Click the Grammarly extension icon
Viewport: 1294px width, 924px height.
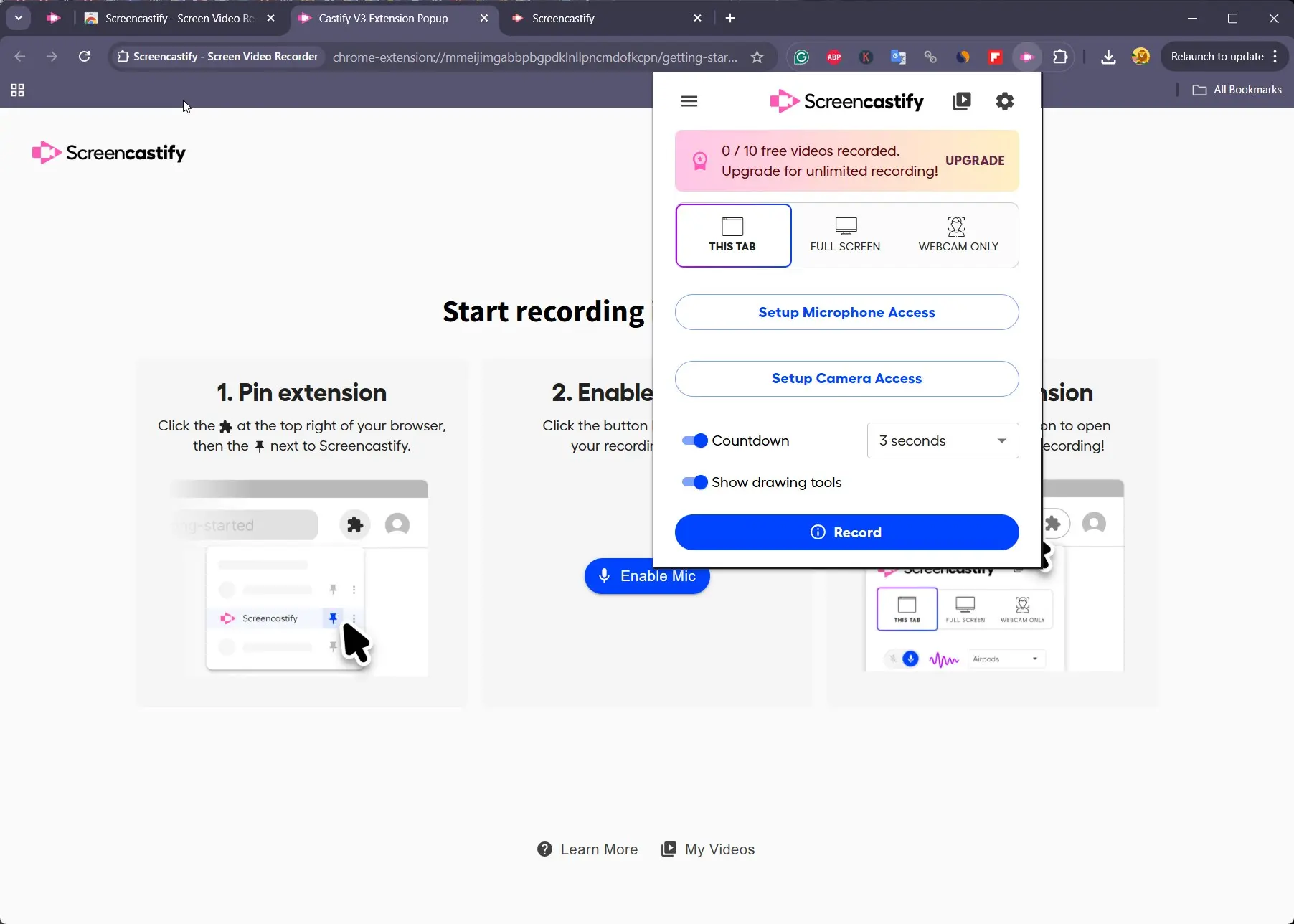pyautogui.click(x=801, y=57)
